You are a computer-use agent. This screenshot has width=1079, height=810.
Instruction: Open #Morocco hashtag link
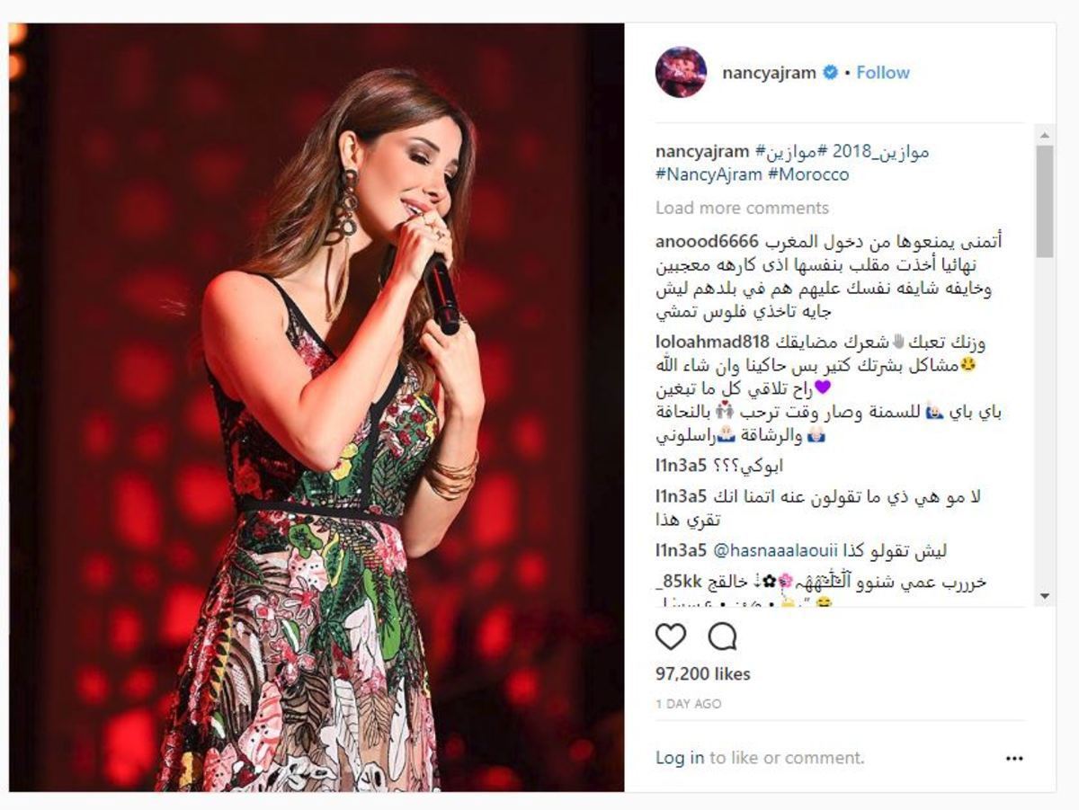[807, 174]
